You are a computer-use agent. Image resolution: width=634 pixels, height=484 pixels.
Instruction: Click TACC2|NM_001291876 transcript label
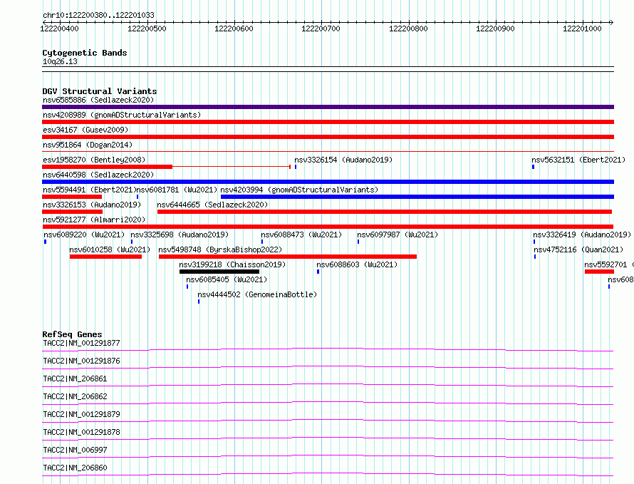pos(81,361)
